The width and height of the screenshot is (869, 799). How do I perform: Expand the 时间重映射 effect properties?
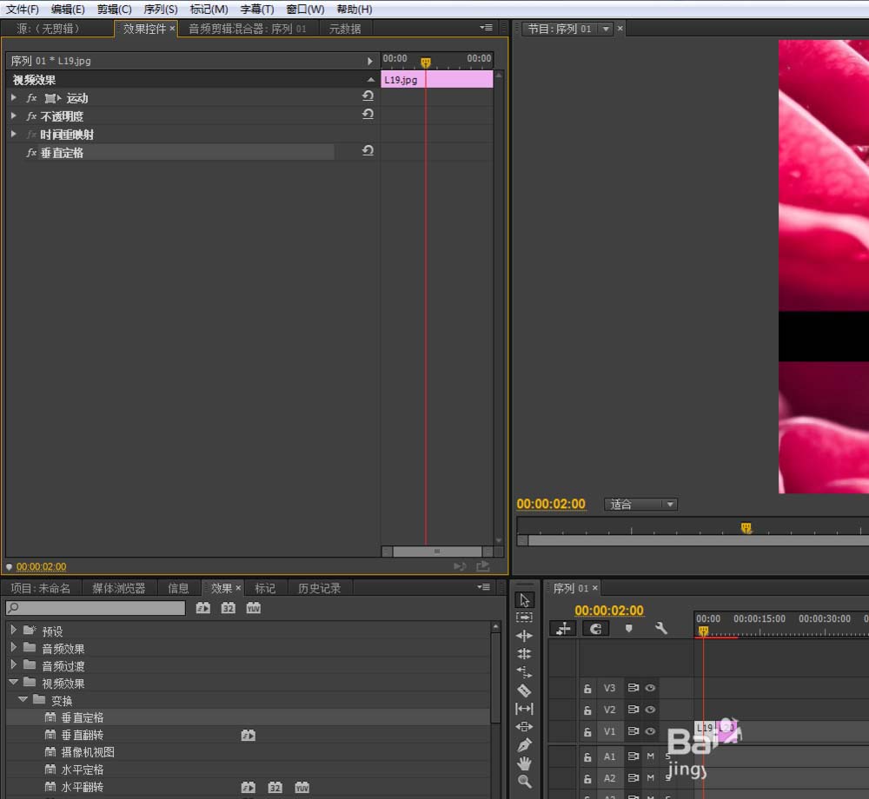14,134
